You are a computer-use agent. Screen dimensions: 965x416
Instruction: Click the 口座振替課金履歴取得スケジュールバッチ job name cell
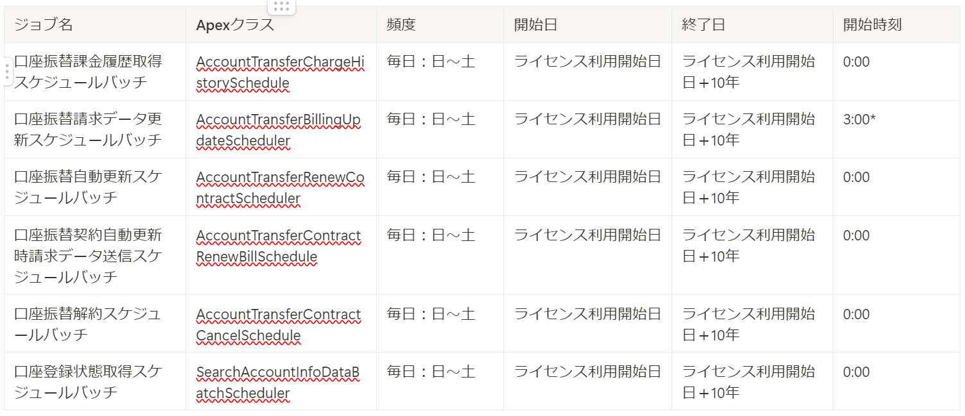click(x=95, y=72)
